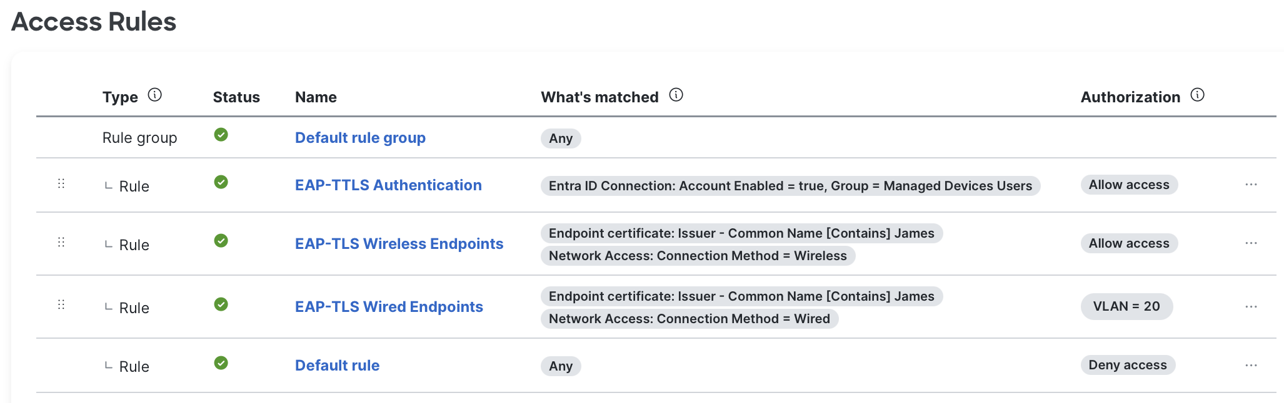1284x403 pixels.
Task: Open the EAP-TTLS Authentication rule
Action: (x=388, y=185)
